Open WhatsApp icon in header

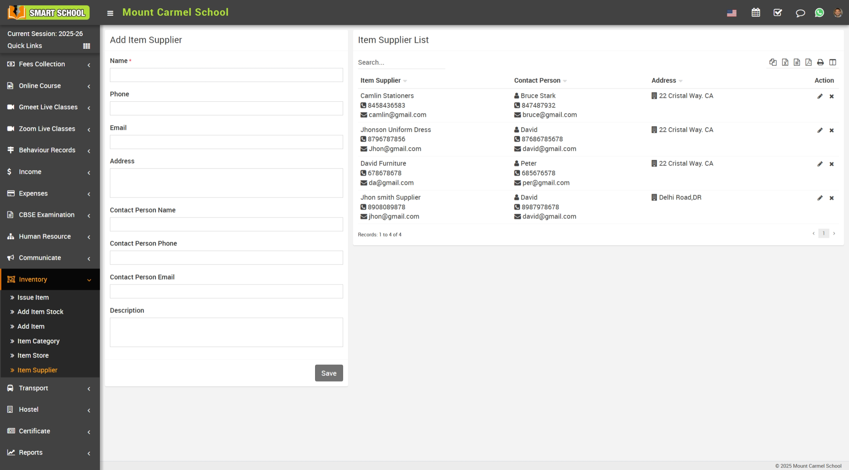[819, 13]
